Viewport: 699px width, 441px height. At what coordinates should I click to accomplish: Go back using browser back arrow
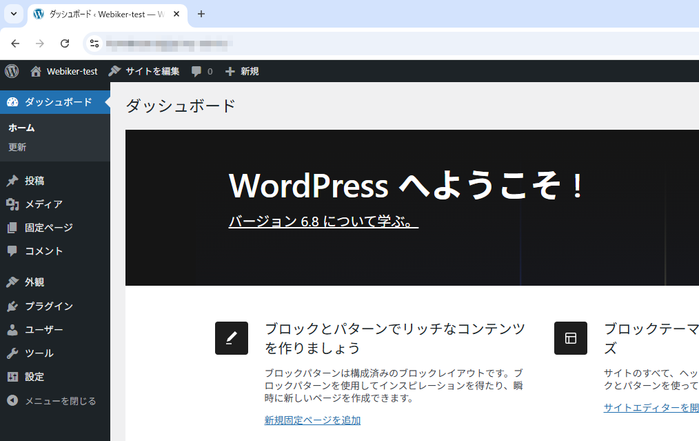pos(15,43)
